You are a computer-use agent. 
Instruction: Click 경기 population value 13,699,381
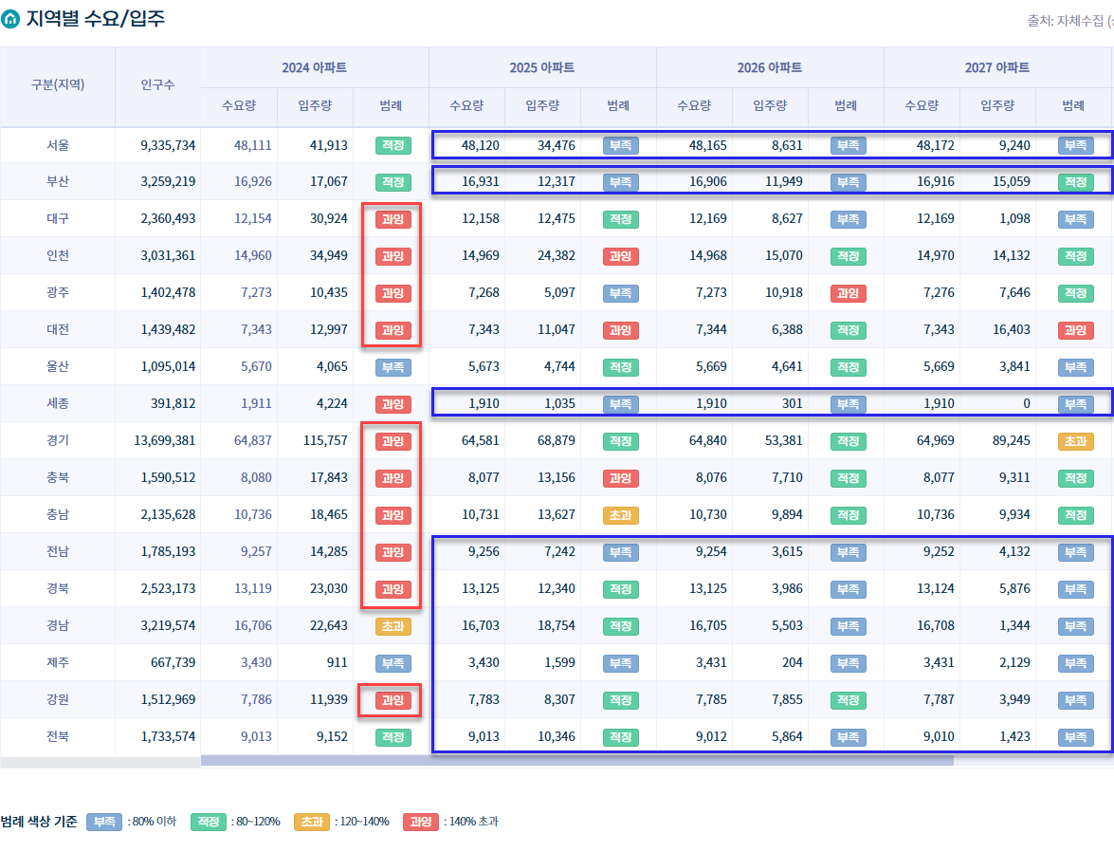[164, 440]
